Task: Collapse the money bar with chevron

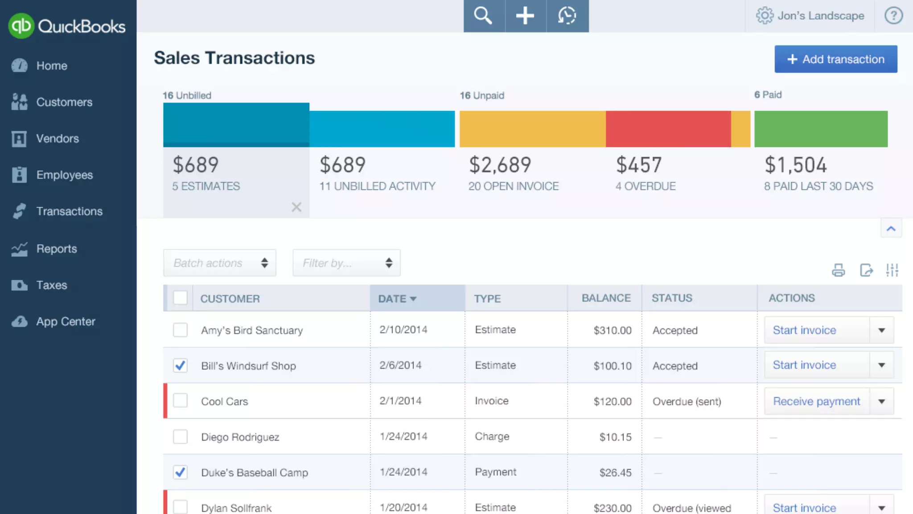Action: click(891, 229)
